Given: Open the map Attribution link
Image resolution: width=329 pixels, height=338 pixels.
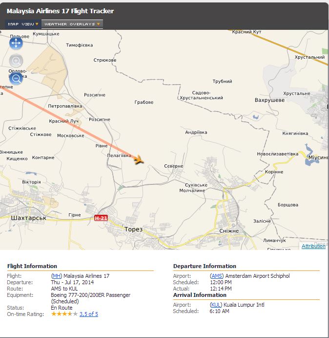Looking at the screenshot, I should click(x=313, y=246).
